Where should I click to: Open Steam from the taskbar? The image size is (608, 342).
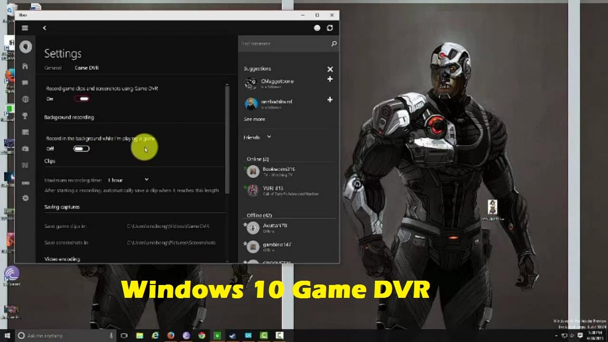pos(233,335)
